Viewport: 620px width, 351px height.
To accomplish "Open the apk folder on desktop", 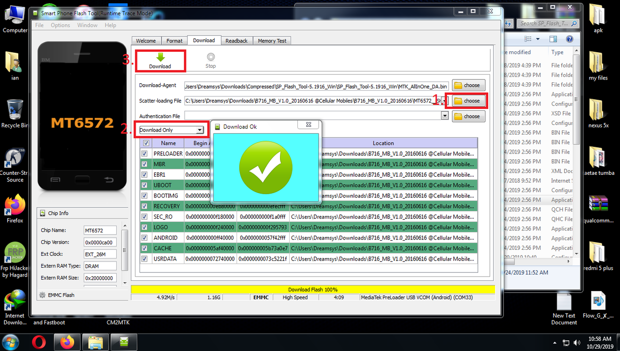I will point(598,18).
